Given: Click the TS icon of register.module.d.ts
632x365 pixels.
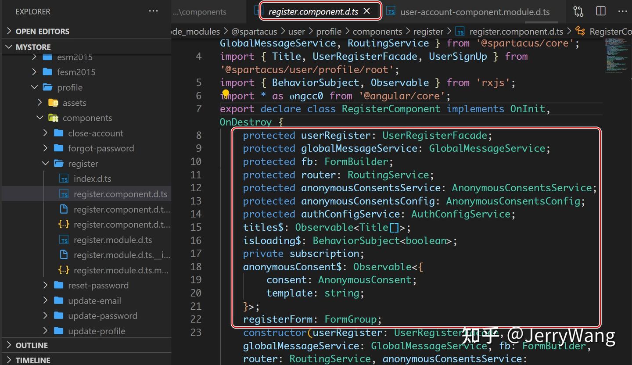Looking at the screenshot, I should 64,240.
